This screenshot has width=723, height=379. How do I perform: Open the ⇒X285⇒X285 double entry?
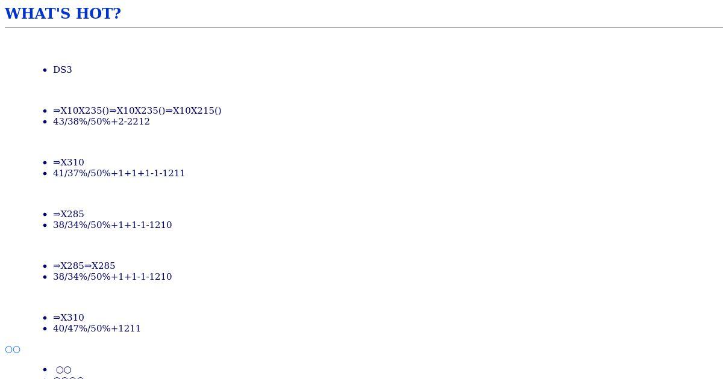[x=84, y=266]
